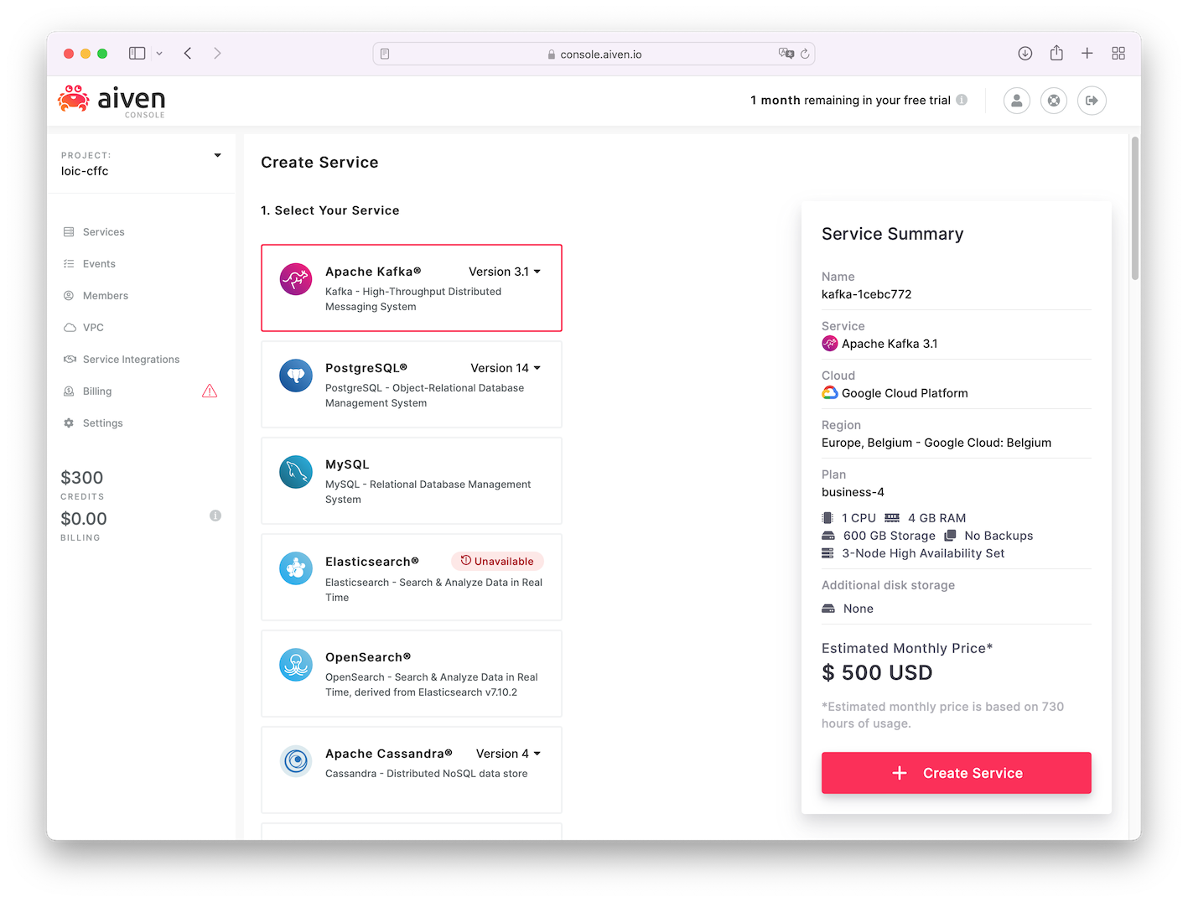Open the Kafka Version 3.1 dropdown
Screen dimensions: 1188x902
(505, 272)
